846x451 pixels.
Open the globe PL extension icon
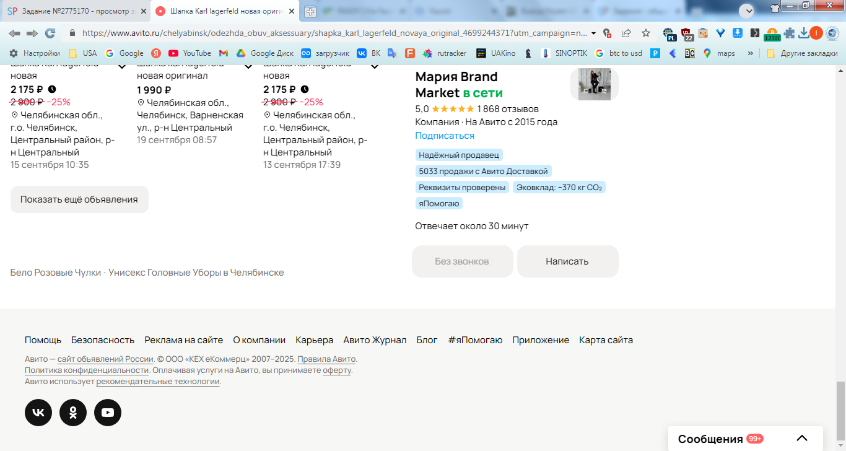669,33
